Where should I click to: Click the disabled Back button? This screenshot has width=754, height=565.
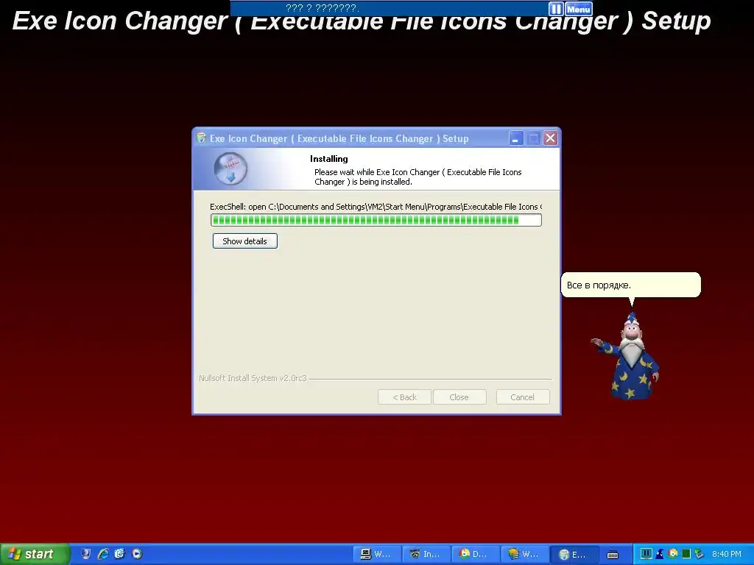tap(404, 397)
